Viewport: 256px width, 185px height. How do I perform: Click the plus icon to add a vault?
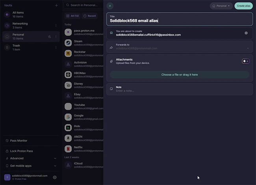[x=56, y=5]
